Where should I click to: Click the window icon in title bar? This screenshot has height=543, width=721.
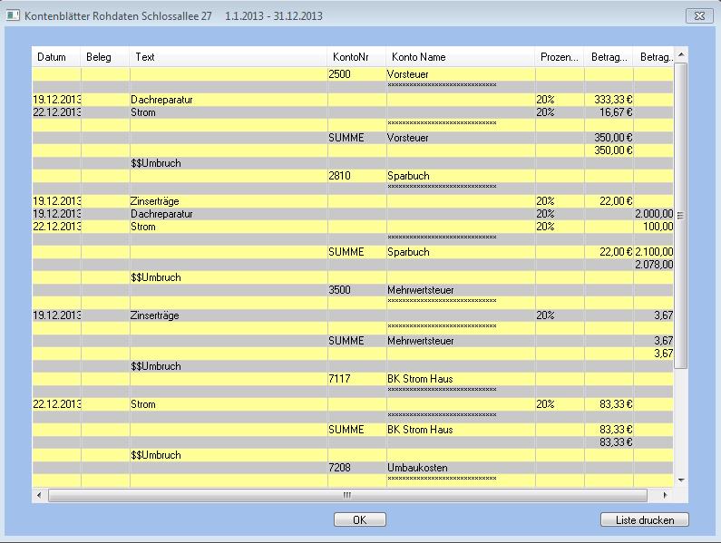point(13,16)
